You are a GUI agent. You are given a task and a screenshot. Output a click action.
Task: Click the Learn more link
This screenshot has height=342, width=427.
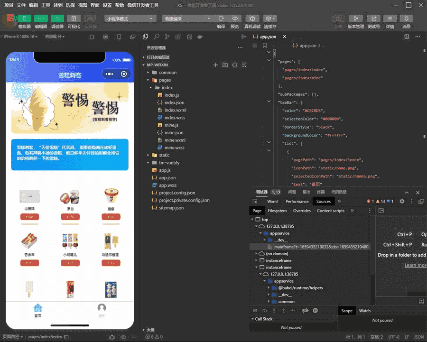[415, 265]
